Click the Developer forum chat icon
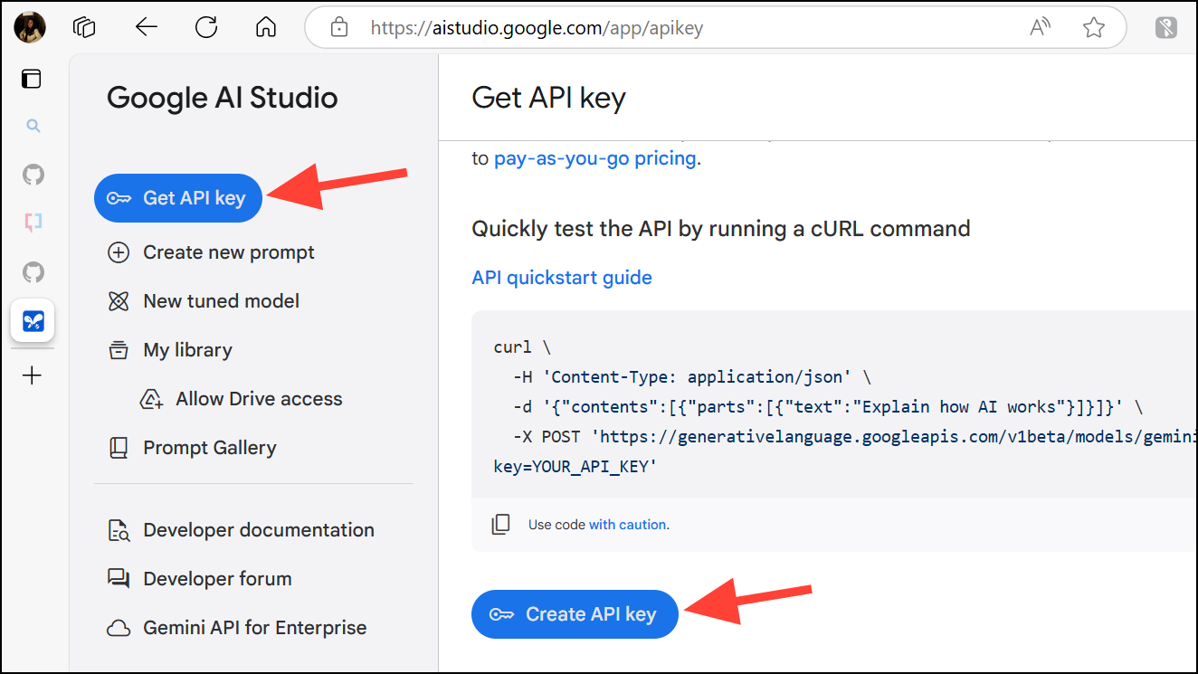The height and width of the screenshot is (674, 1198). [119, 579]
